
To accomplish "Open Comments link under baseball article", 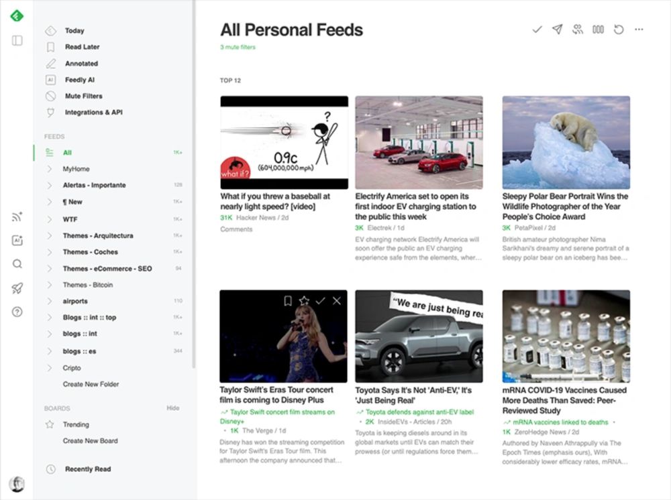I will coord(236,229).
